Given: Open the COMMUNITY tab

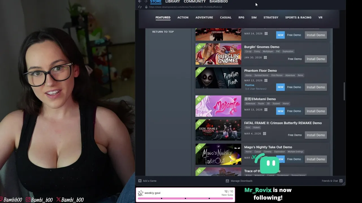Looking at the screenshot, I should tap(195, 1).
